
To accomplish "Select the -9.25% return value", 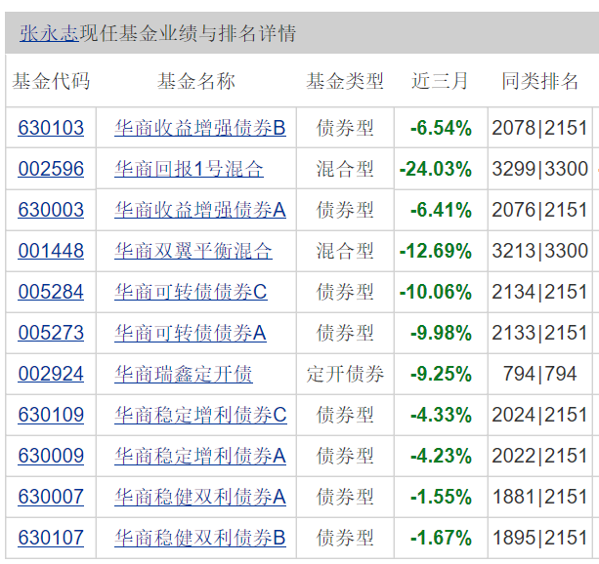I will click(442, 374).
